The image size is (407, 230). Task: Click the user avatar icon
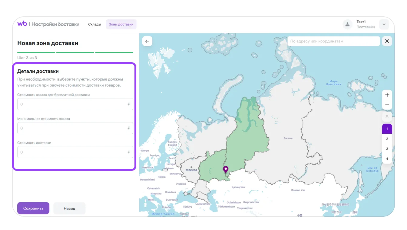pos(348,24)
